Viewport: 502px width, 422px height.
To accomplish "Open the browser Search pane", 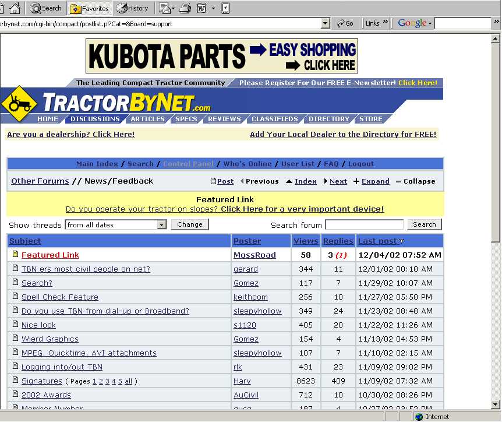I will (x=45, y=8).
